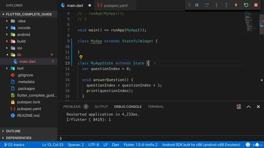Image resolution: width=264 pixels, height=148 pixels.
Task: Open .metadata file in explorer
Action: point(26,82)
